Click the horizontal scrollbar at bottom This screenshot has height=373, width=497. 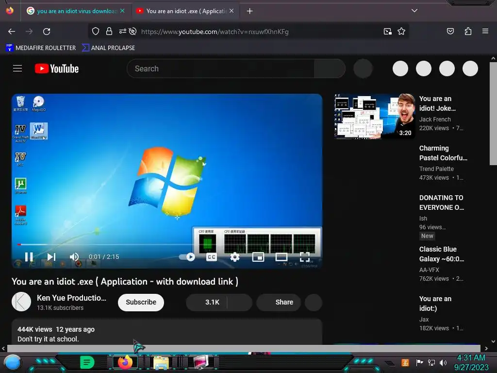[x=244, y=348]
